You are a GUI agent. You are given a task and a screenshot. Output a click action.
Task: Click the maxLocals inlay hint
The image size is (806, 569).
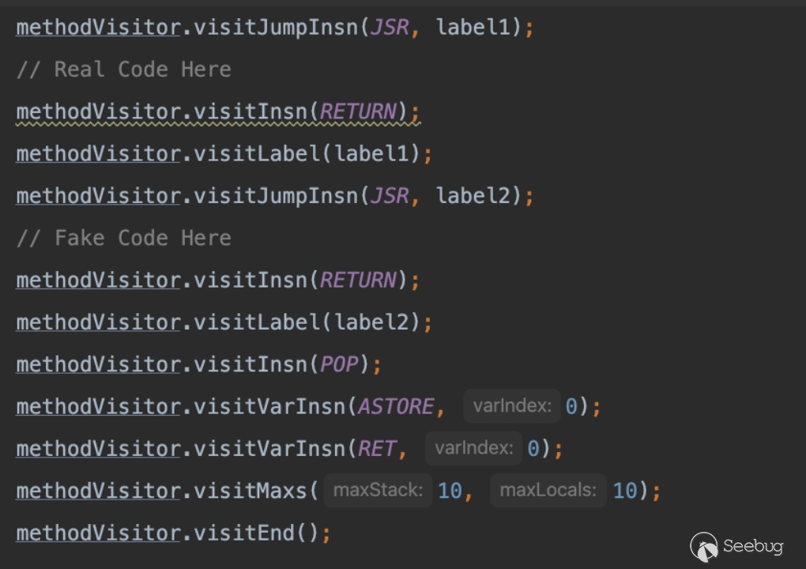coord(548,490)
